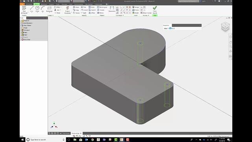Open the Fillet tool dropdown arrow
The width and height of the screenshot is (252, 142).
click(61, 7)
